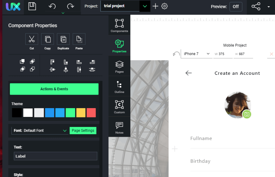The width and height of the screenshot is (275, 177).
Task: Align selected components to top edge
Action: pos(52,62)
